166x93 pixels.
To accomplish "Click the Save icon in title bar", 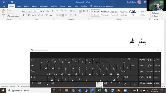I will [x=3, y=2].
